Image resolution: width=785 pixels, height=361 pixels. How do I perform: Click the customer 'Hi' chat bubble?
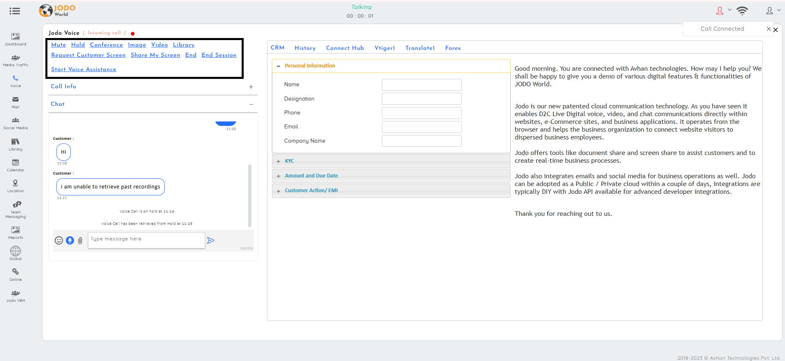[63, 152]
